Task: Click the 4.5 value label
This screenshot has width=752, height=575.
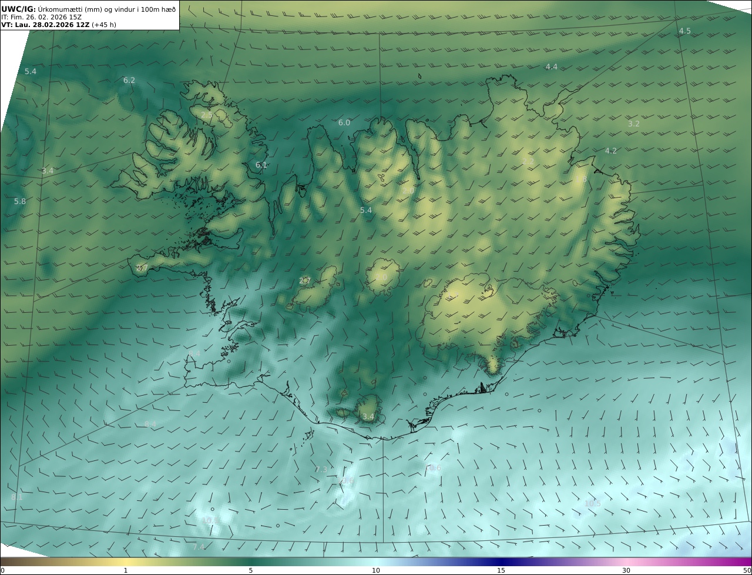Action: click(x=685, y=31)
